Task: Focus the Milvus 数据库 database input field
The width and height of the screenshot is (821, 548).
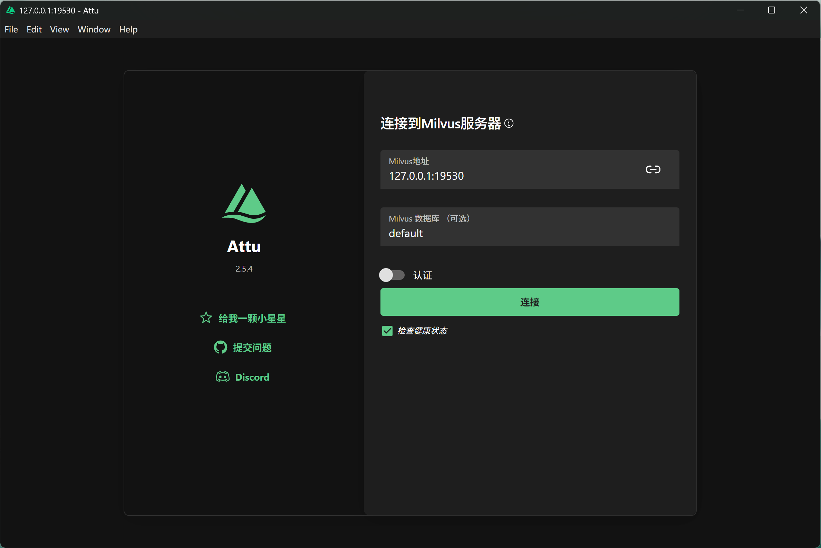Action: point(530,227)
